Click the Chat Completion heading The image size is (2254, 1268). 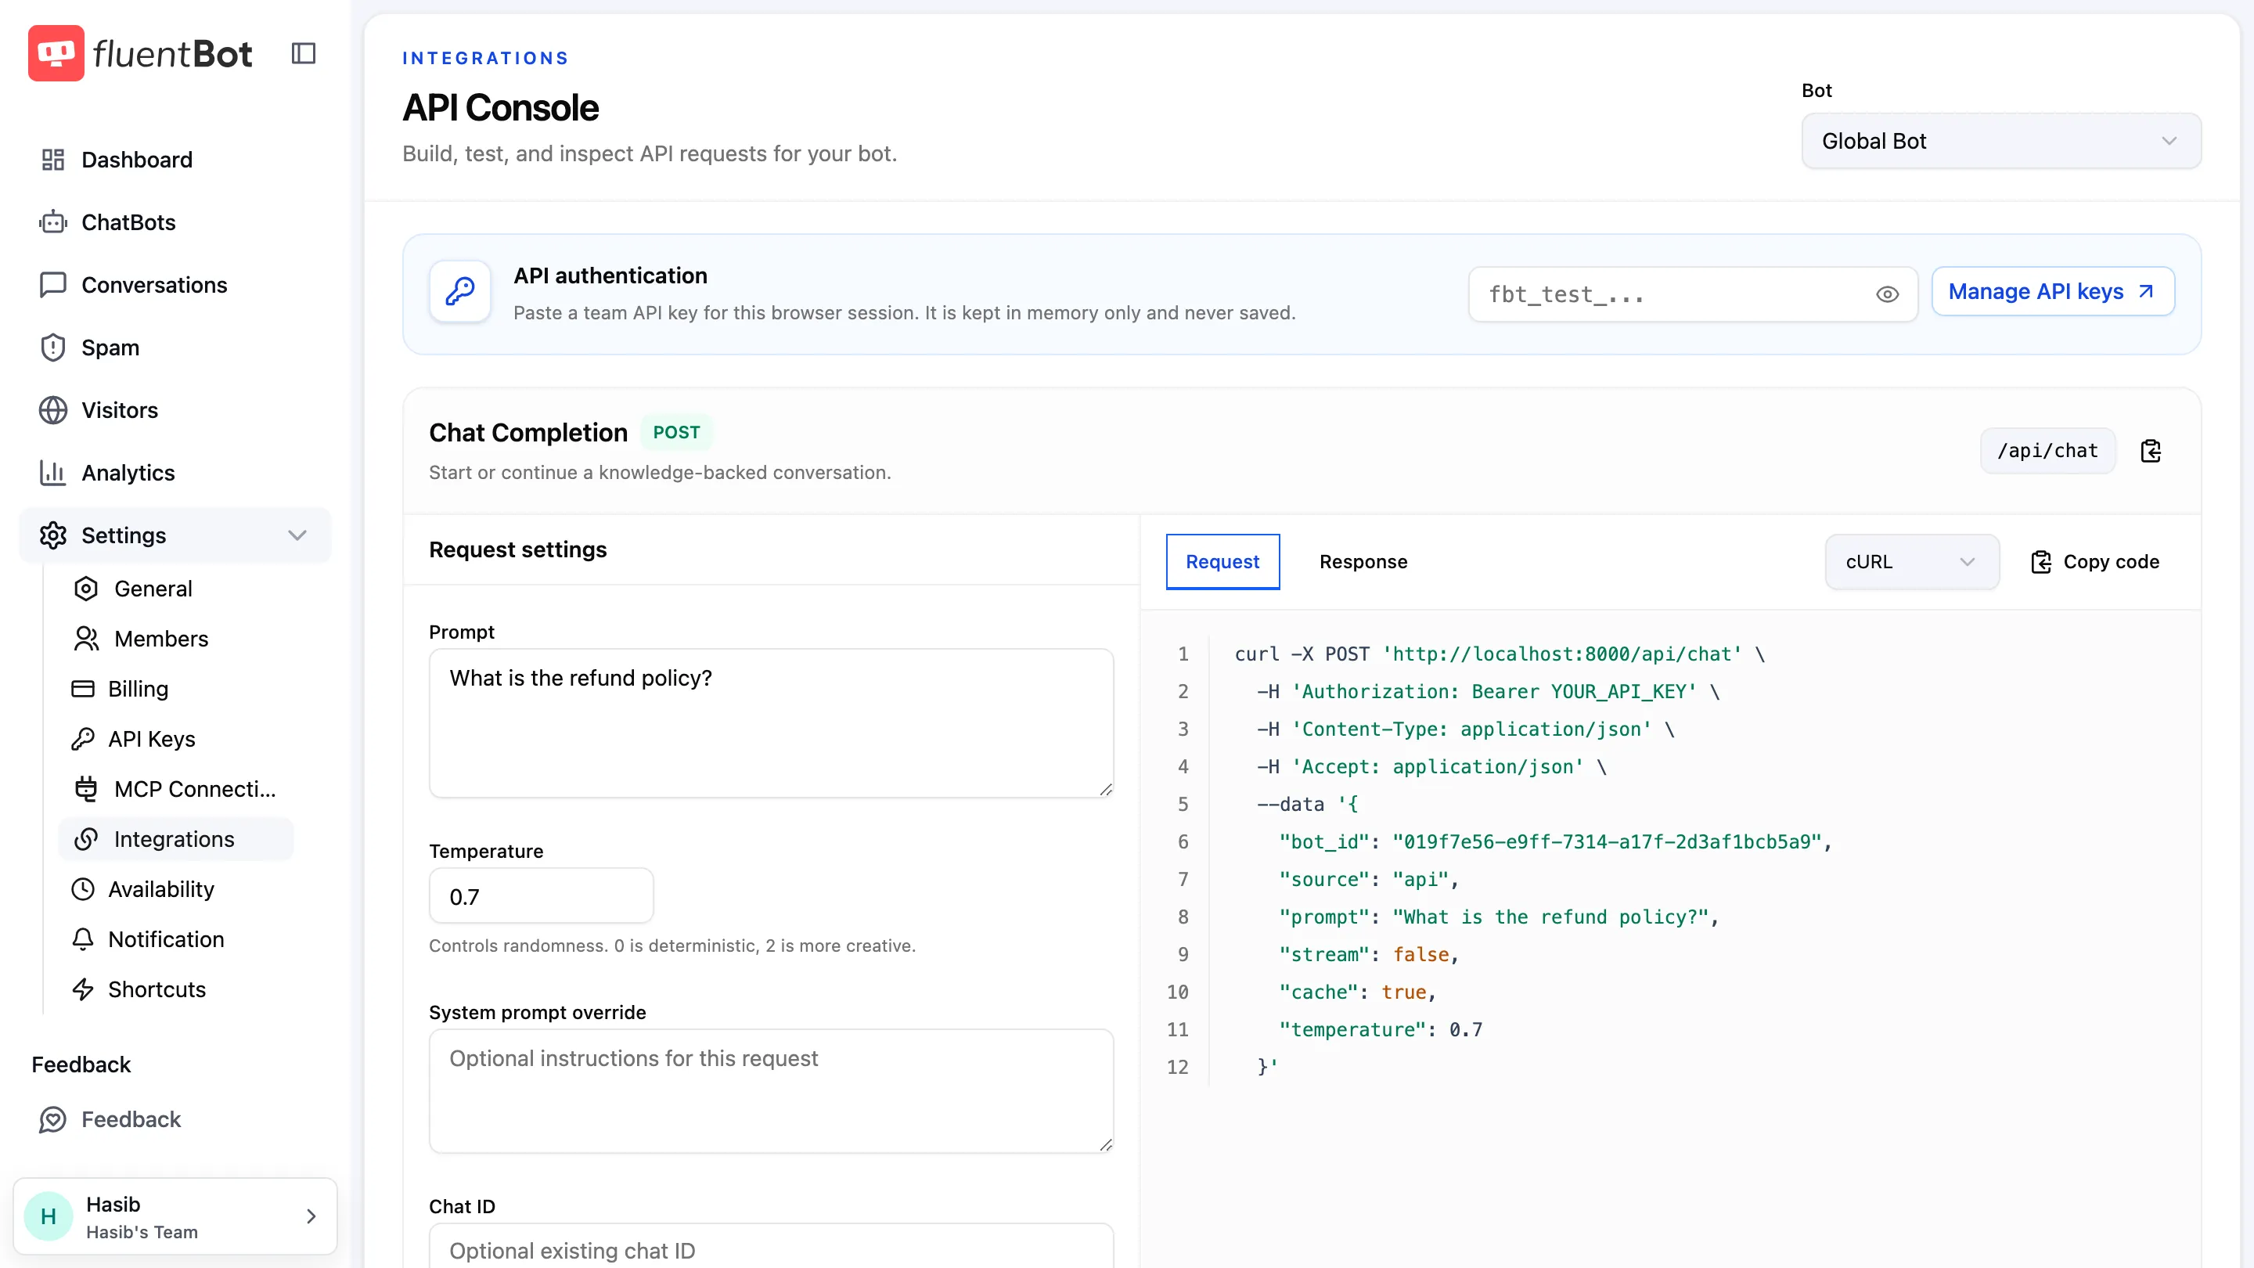[x=528, y=432]
